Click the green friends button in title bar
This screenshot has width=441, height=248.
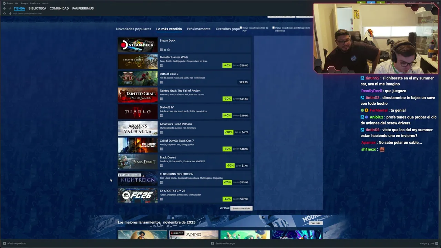(361, 3)
